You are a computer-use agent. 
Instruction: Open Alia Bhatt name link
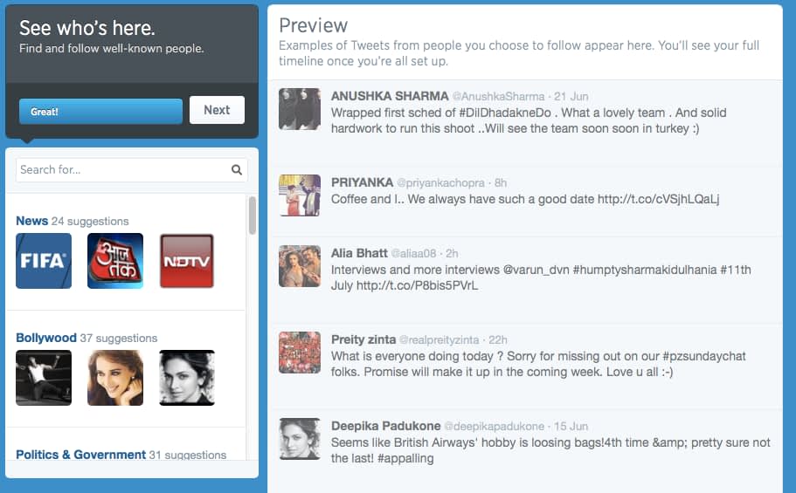pos(359,253)
